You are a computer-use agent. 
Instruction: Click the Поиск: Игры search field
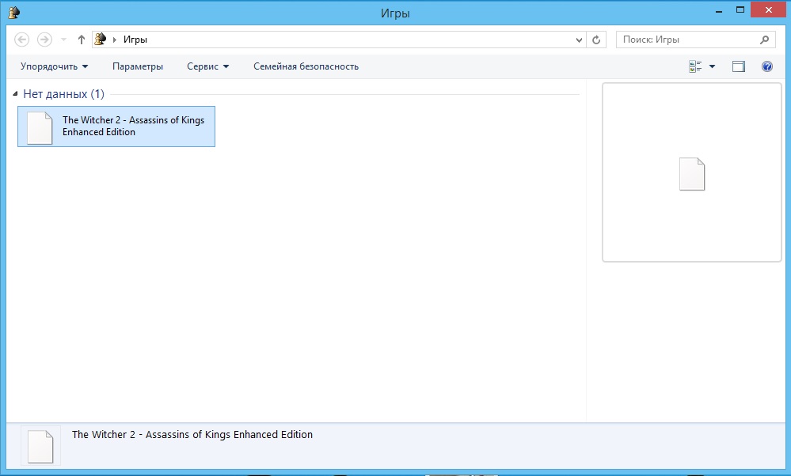coord(696,40)
